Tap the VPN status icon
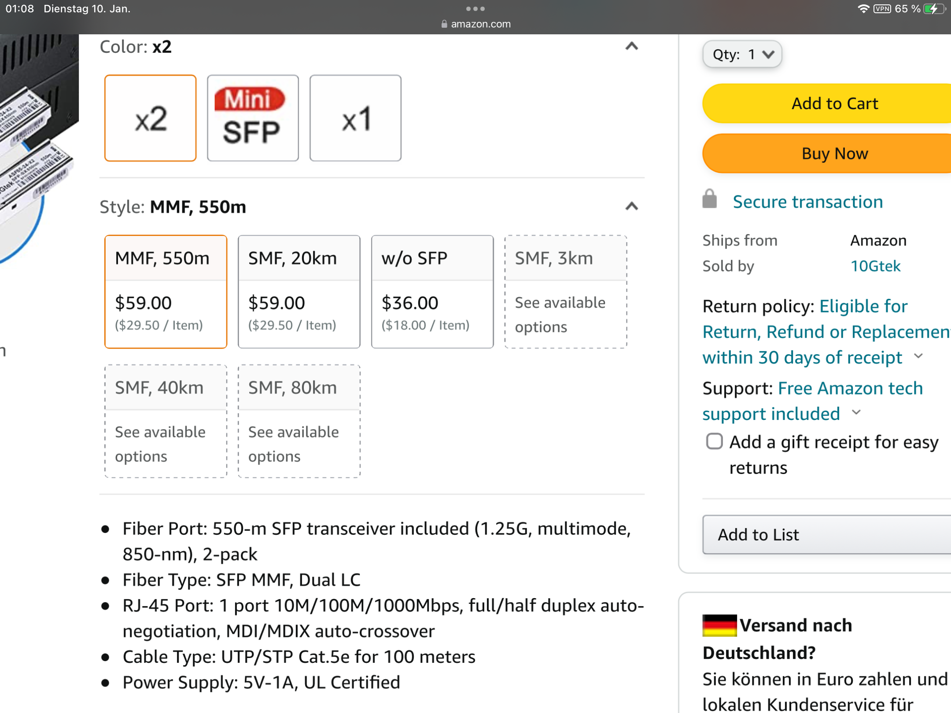951x713 pixels. [882, 9]
